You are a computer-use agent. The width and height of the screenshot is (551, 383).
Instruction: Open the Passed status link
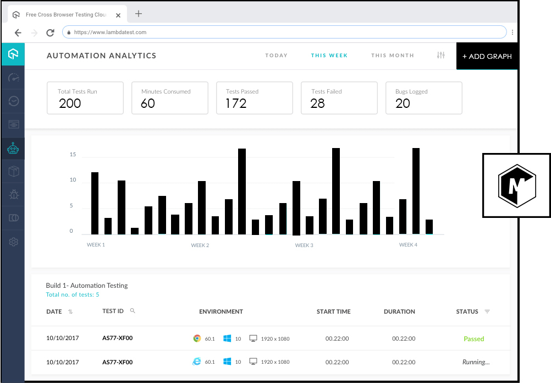pyautogui.click(x=473, y=338)
